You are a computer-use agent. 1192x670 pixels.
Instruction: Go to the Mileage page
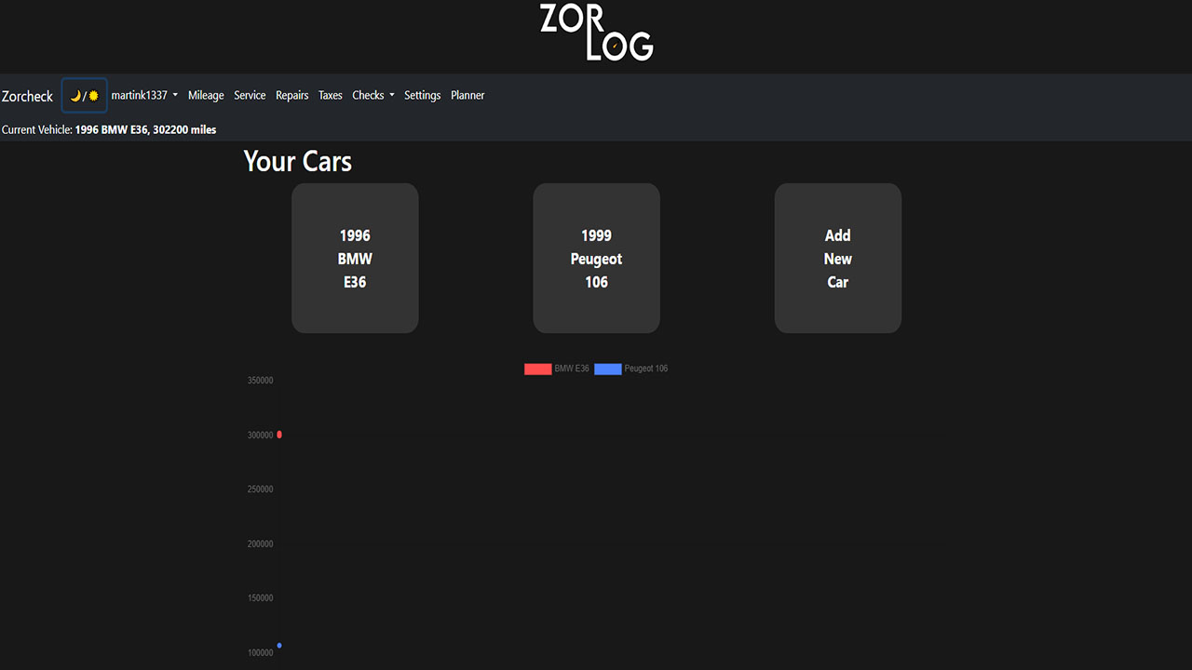pos(206,95)
